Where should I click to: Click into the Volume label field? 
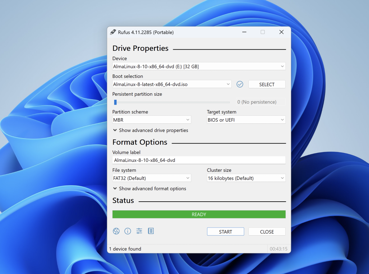coord(199,160)
